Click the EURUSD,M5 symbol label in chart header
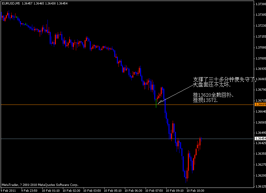266x193 pixels. [11, 4]
